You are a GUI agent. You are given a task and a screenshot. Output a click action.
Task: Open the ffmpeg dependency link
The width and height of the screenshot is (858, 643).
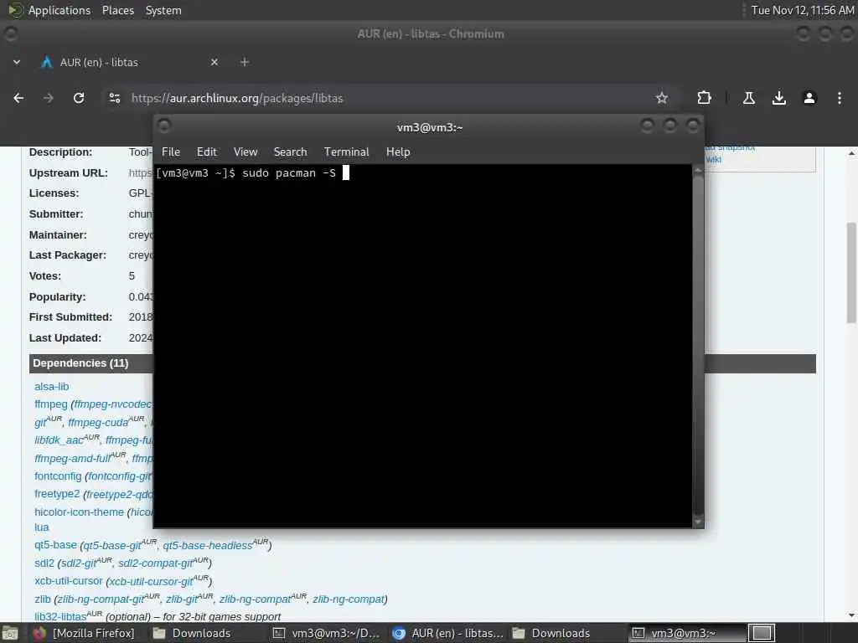pos(51,404)
